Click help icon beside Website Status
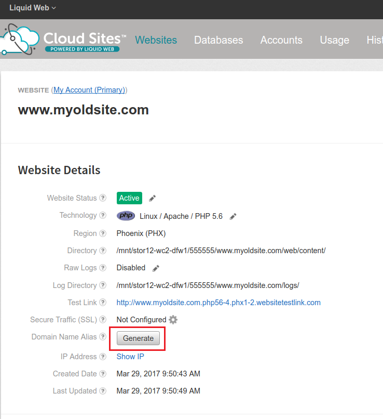The image size is (383, 419). point(103,198)
